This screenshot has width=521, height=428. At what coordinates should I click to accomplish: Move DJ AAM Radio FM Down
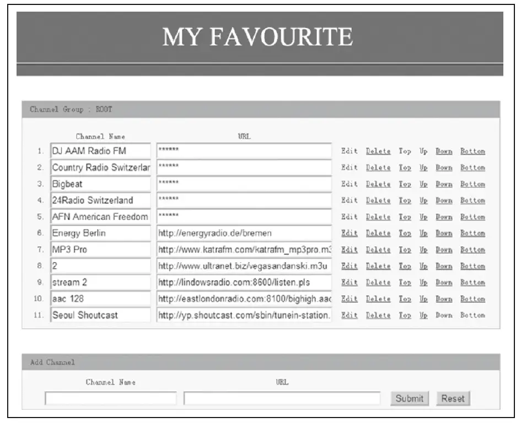coord(444,151)
